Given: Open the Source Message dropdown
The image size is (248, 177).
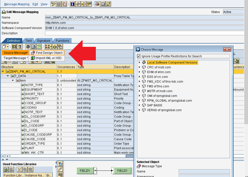Looking at the screenshot, I should pyautogui.click(x=15, y=53).
